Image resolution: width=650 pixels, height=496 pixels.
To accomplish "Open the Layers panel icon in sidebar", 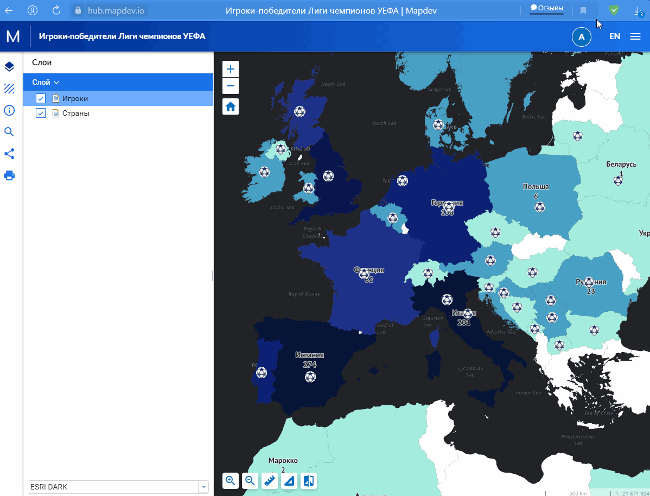I will click(x=9, y=66).
